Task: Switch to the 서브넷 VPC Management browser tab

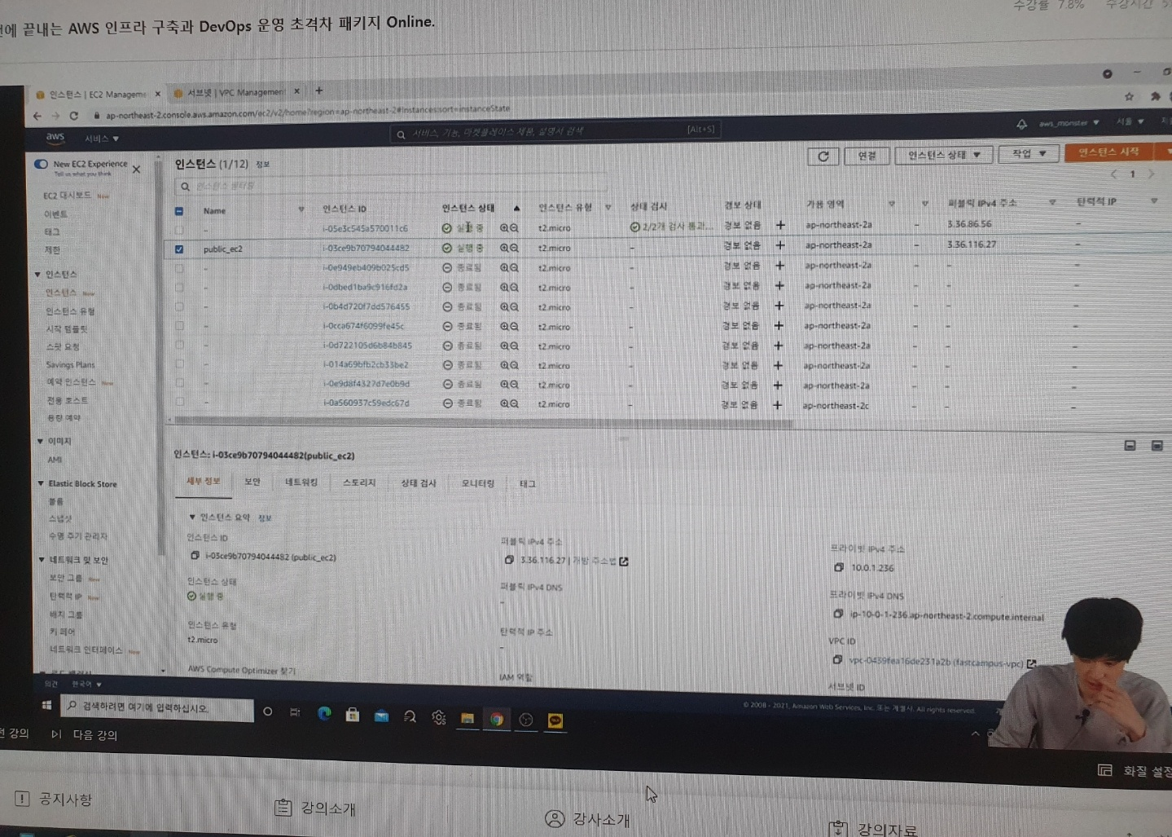Action: point(235,92)
